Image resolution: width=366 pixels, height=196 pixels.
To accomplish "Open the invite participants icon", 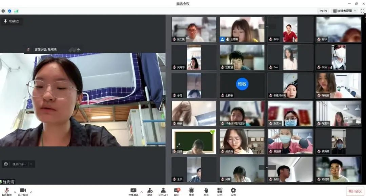I will (x=150, y=191).
